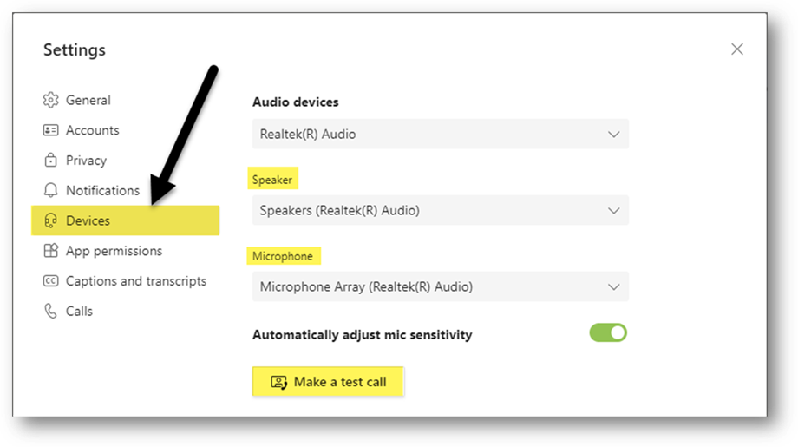Image resolution: width=798 pixels, height=447 pixels.
Task: Click the Accounts card icon
Action: (x=50, y=130)
